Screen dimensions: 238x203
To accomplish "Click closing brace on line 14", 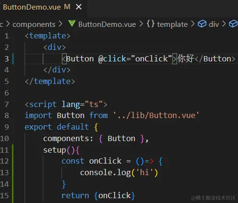I will [64, 184].
